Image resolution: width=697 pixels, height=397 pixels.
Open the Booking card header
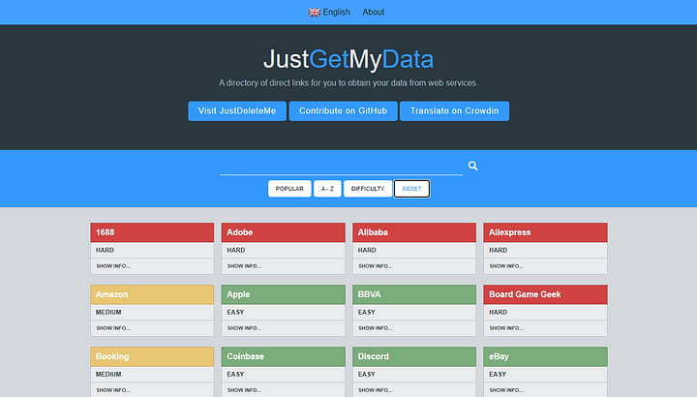[152, 356]
